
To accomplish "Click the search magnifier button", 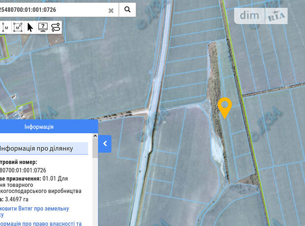I will [x=127, y=9].
